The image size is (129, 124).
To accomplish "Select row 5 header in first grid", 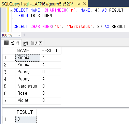I will tap(9, 87).
